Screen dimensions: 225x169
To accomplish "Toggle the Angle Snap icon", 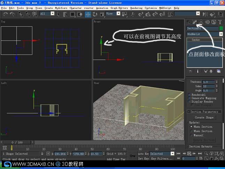I will click(148, 14).
